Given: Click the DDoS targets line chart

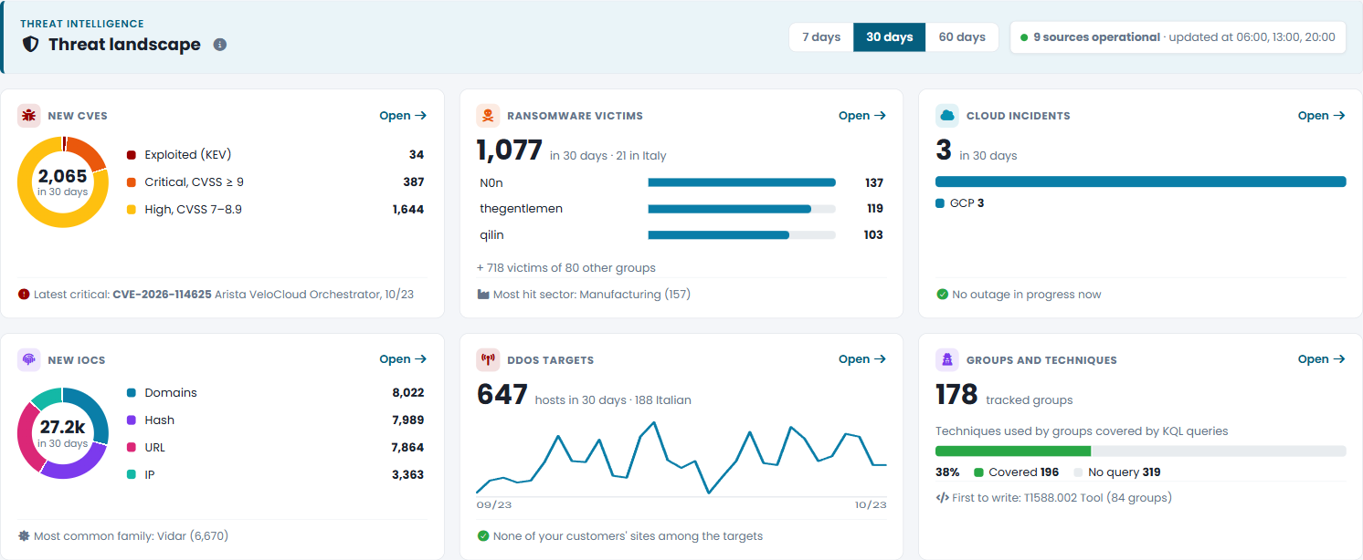Looking at the screenshot, I should coord(681,458).
